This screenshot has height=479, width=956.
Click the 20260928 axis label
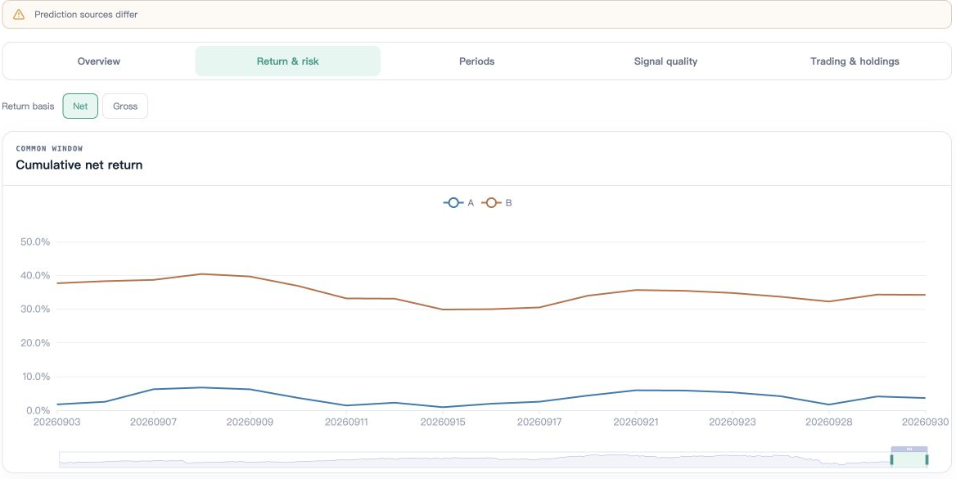[x=829, y=422]
